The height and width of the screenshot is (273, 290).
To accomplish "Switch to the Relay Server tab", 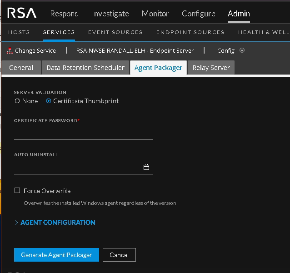I will tap(210, 68).
